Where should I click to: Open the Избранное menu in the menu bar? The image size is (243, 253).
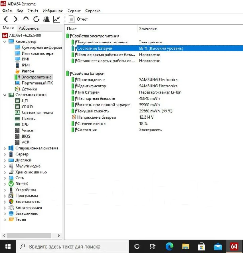tap(53, 11)
